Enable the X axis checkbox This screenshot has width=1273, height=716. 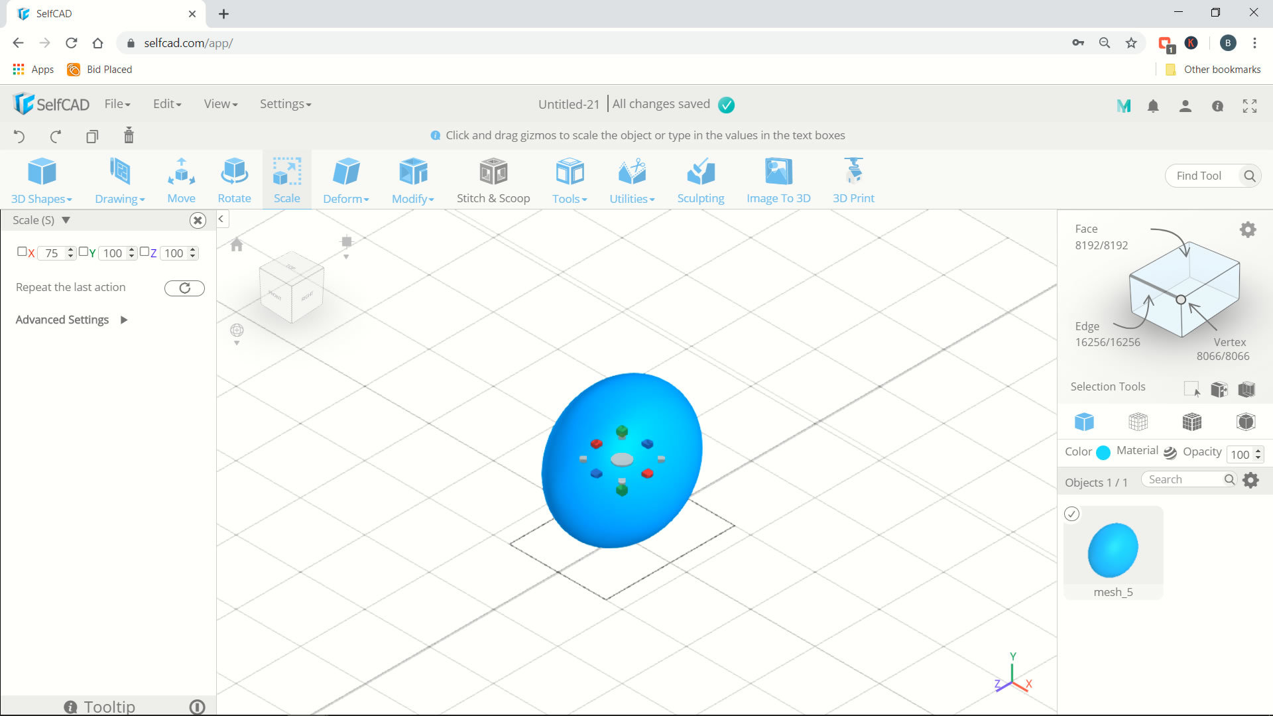tap(22, 251)
